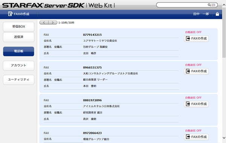Click the STARFAX Server SDK logo
Image resolution: width=226 pixels, height=143 pixels.
pos(58,5)
